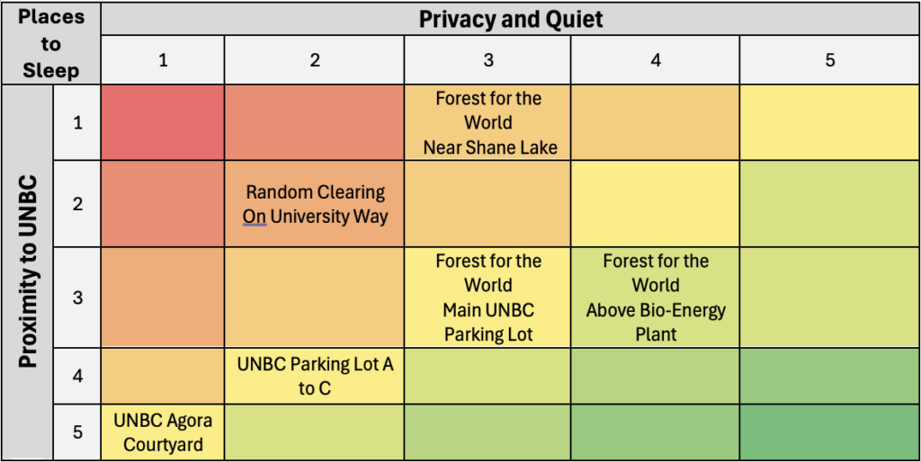Click the "Random Clearing On University Way" cell
Image resolution: width=921 pixels, height=462 pixels.
(315, 204)
